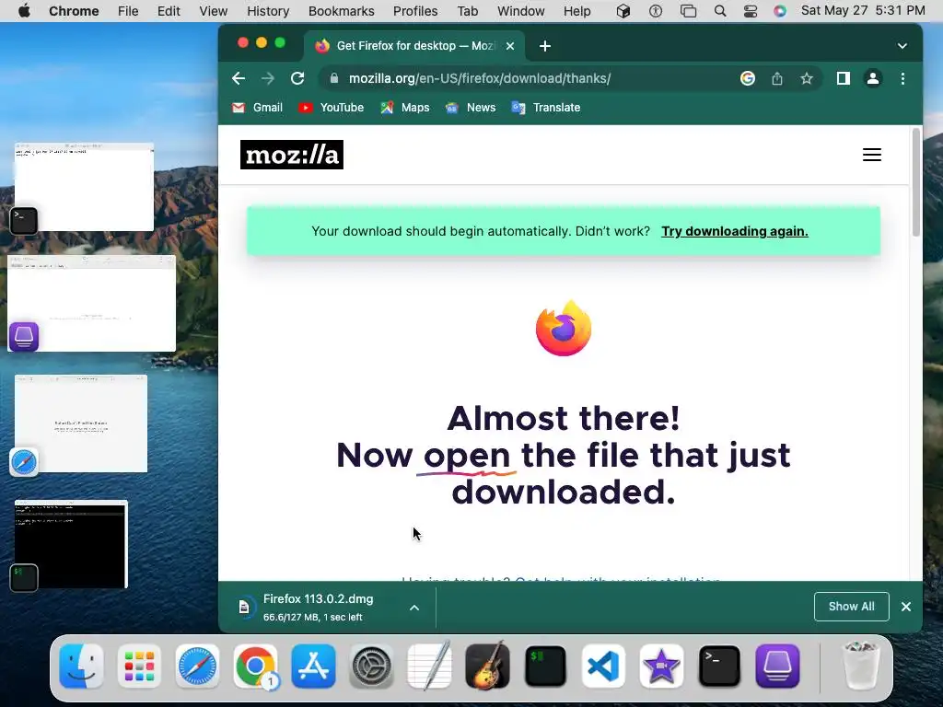The width and height of the screenshot is (943, 707).
Task: View site info lock icon
Action: click(x=334, y=78)
